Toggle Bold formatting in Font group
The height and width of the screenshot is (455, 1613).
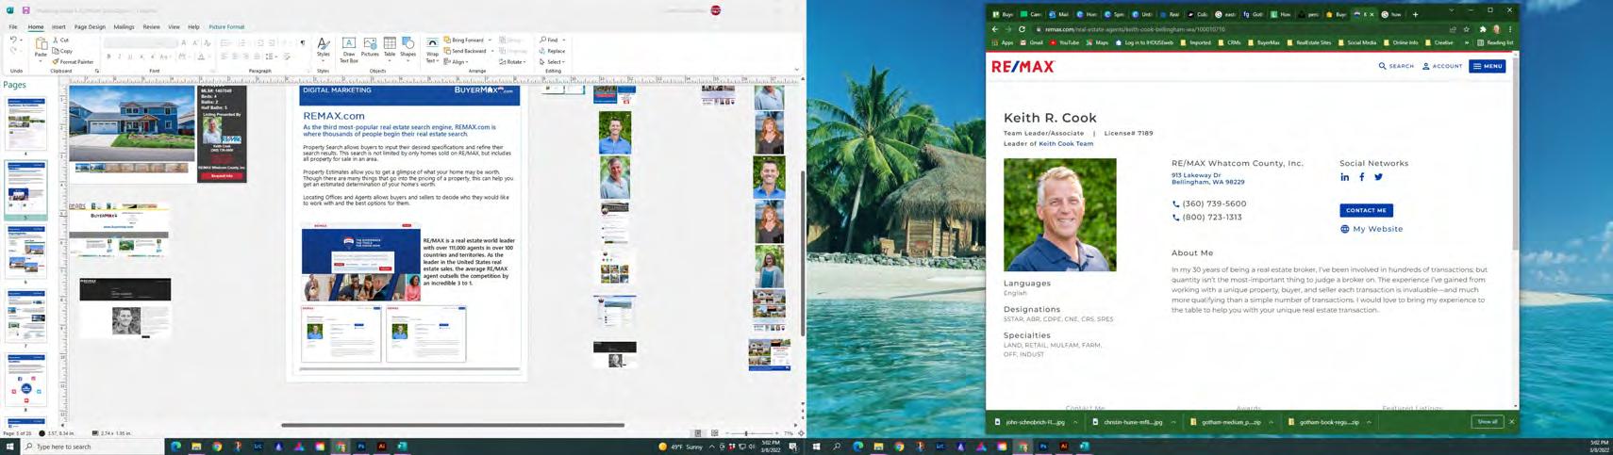pyautogui.click(x=108, y=57)
